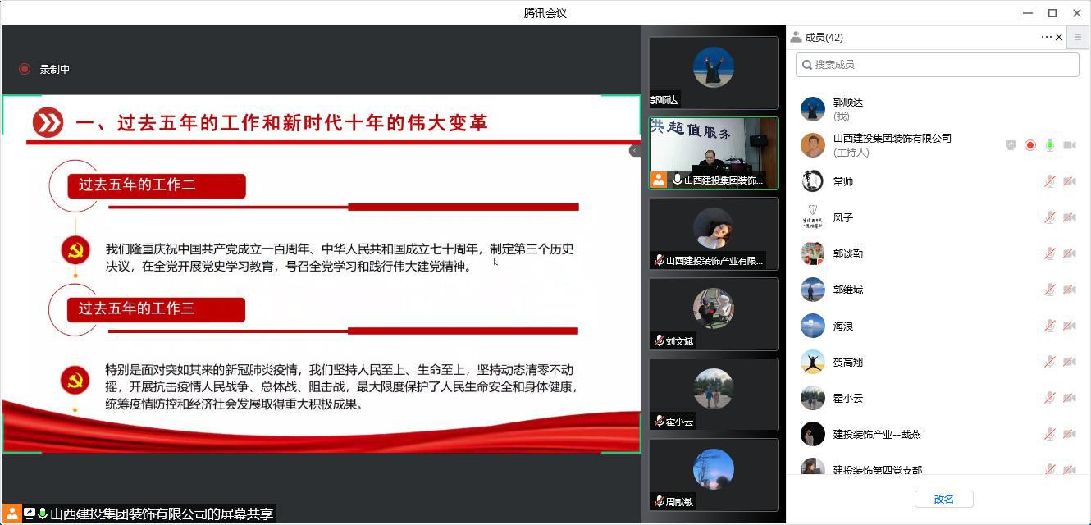Click the magnifier icon in the member search box
1091x525 pixels.
pyautogui.click(x=807, y=64)
